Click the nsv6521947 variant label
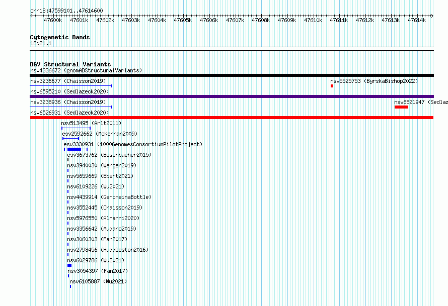 tap(421, 102)
